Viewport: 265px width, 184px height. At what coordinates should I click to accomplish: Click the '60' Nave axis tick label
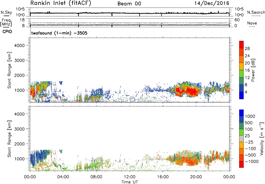[x=237, y=20]
